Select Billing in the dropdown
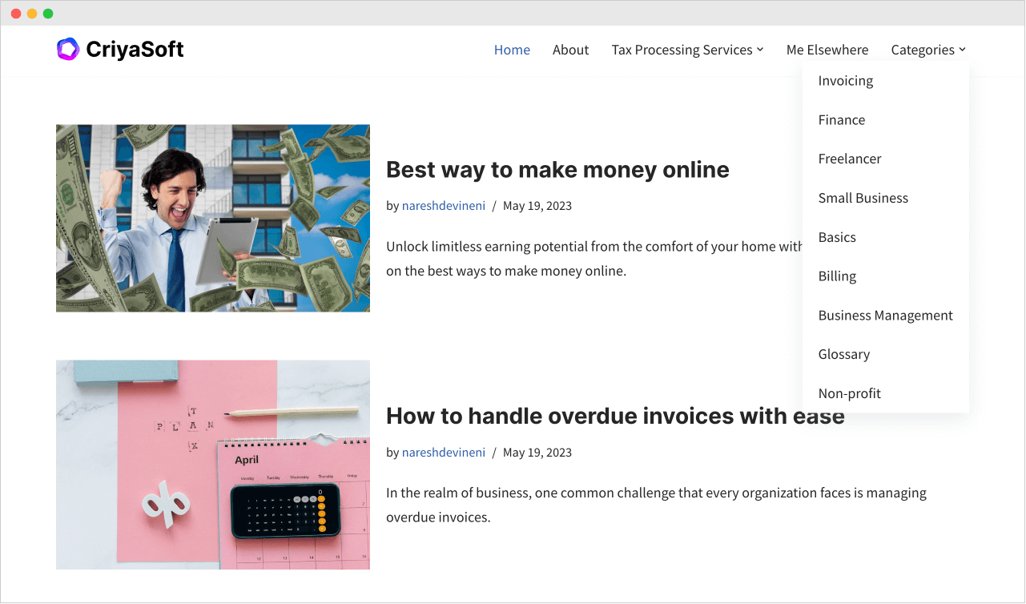 coord(837,276)
